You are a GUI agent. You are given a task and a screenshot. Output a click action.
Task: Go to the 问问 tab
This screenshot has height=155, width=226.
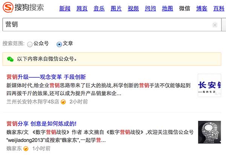[x=150, y=9]
